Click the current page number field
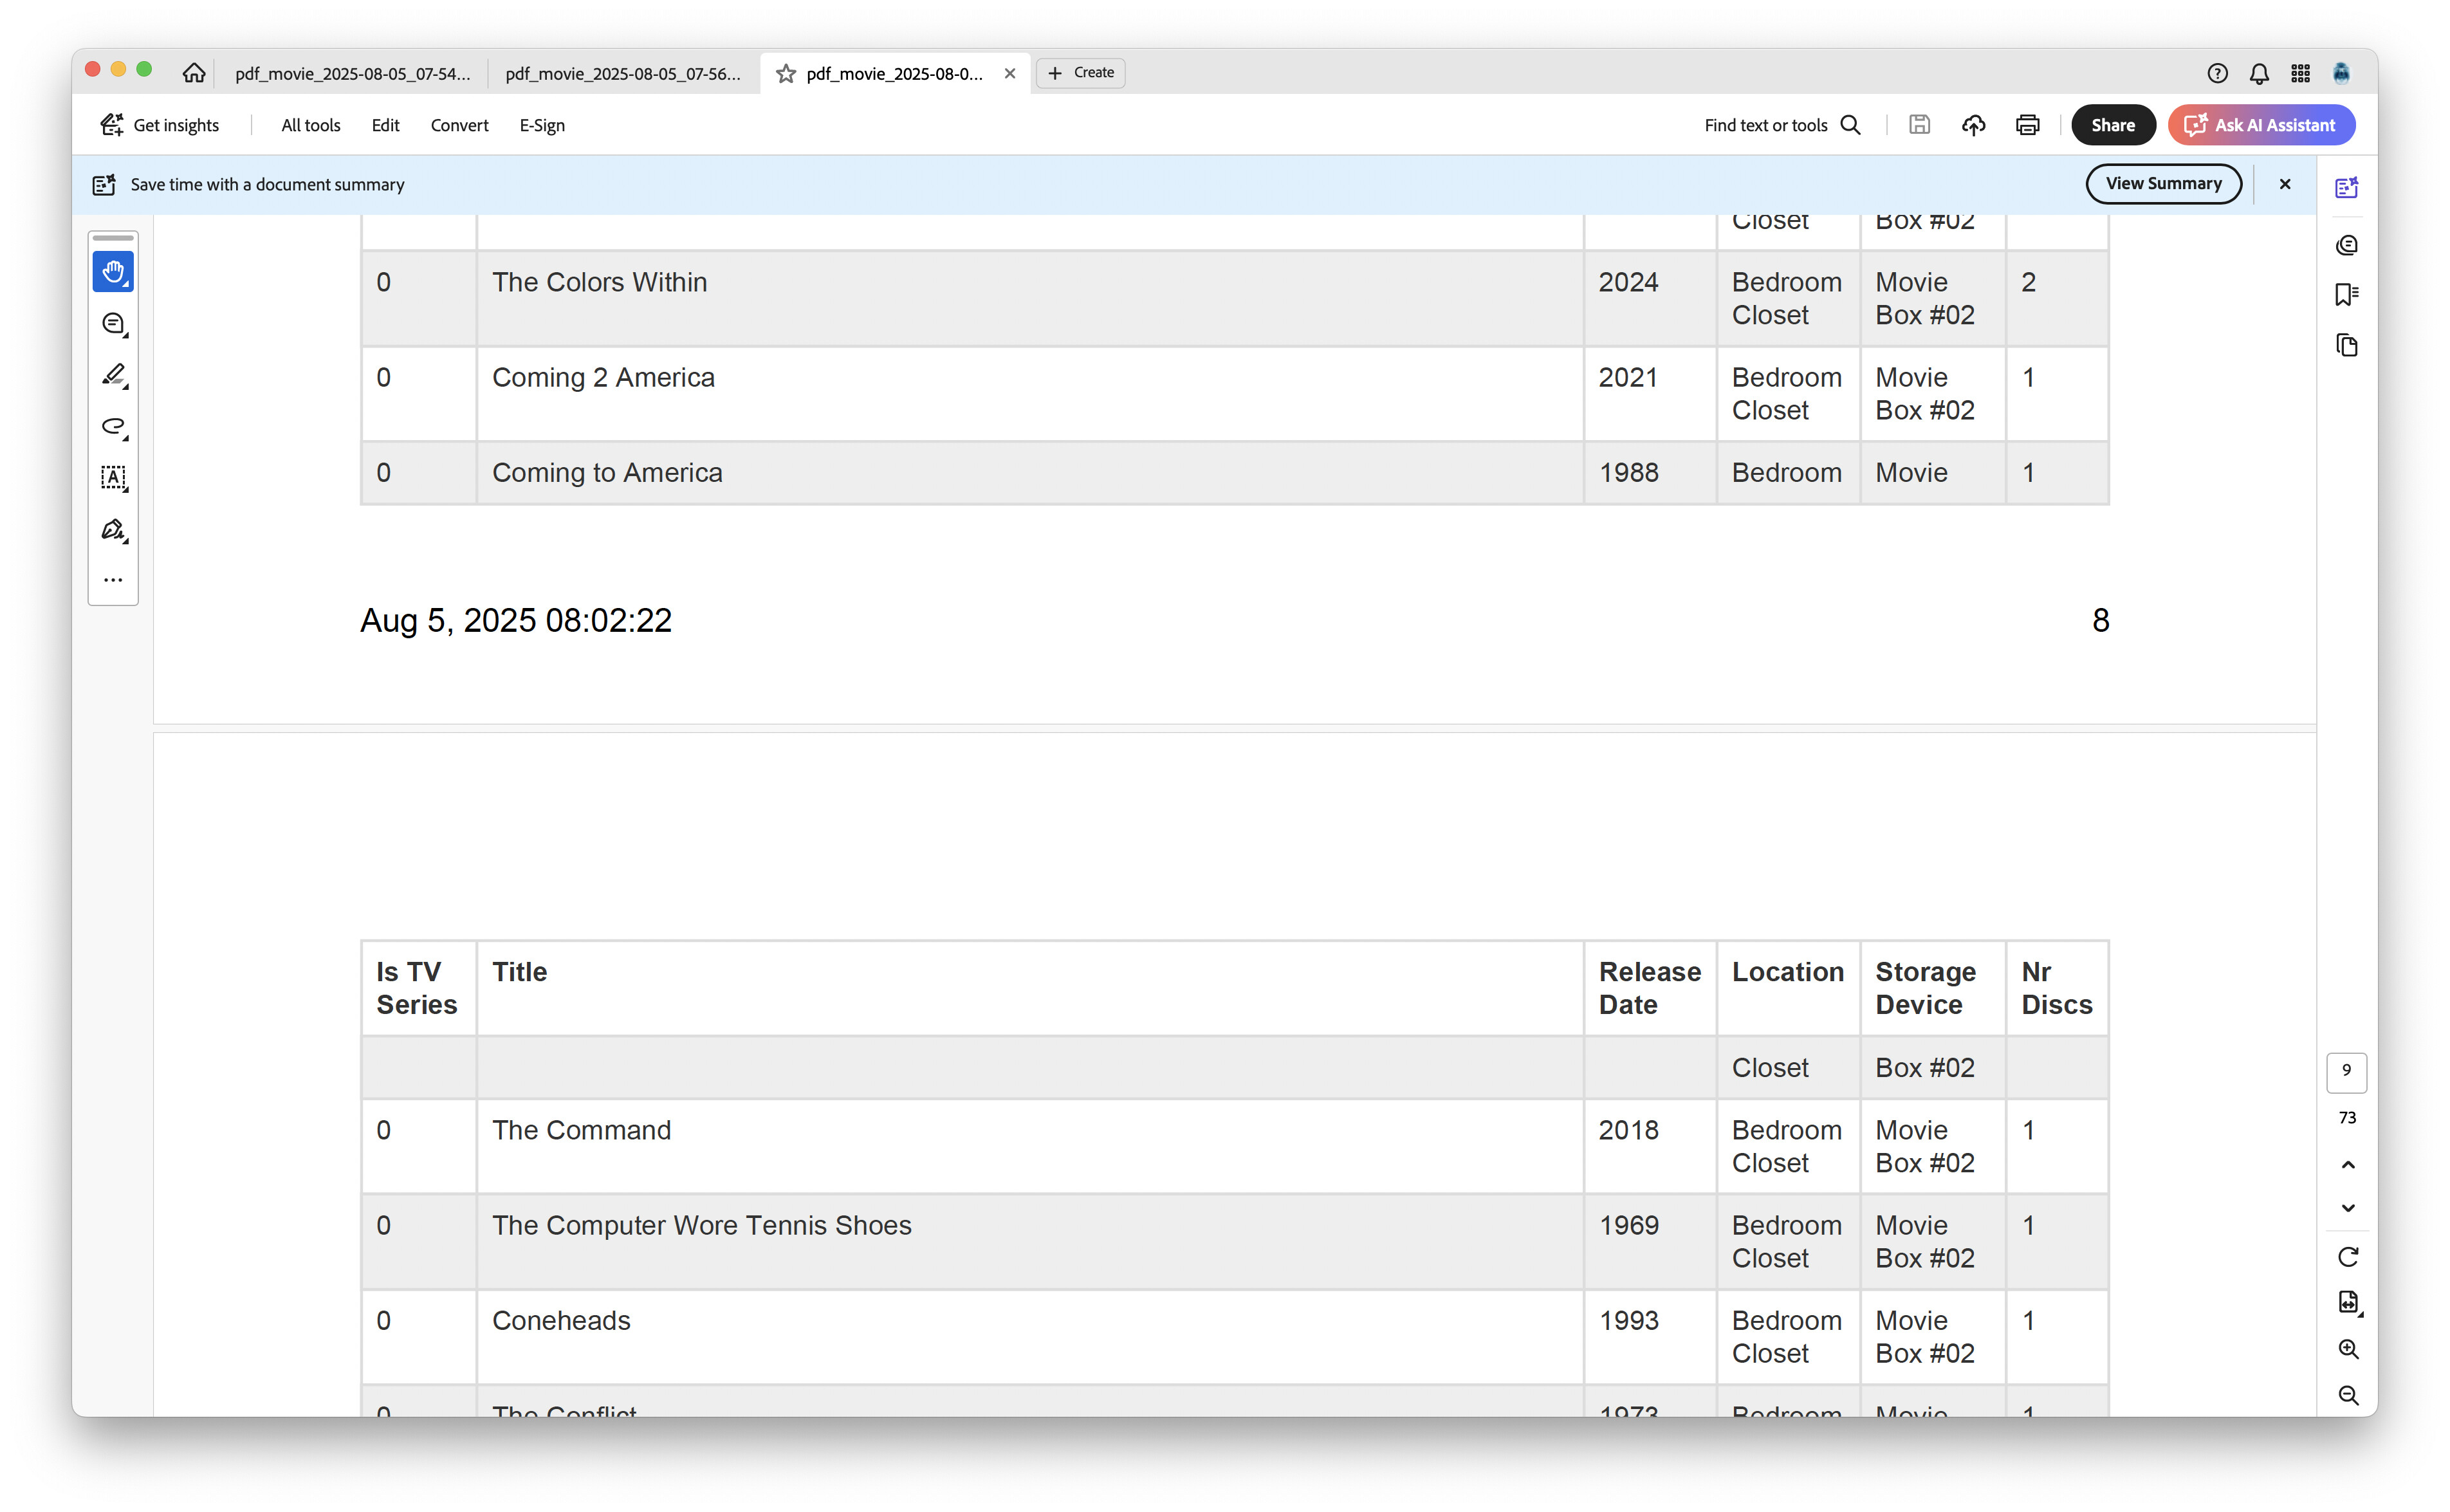This screenshot has height=1512, width=2450. coord(2346,1071)
